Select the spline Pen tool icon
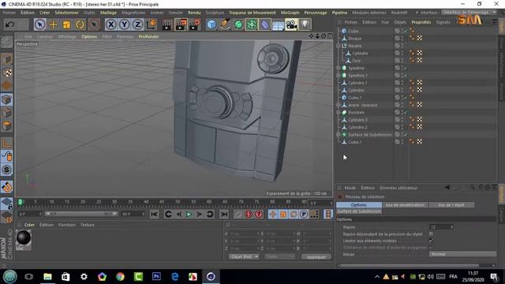The height and width of the screenshot is (284, 505). [x=225, y=24]
